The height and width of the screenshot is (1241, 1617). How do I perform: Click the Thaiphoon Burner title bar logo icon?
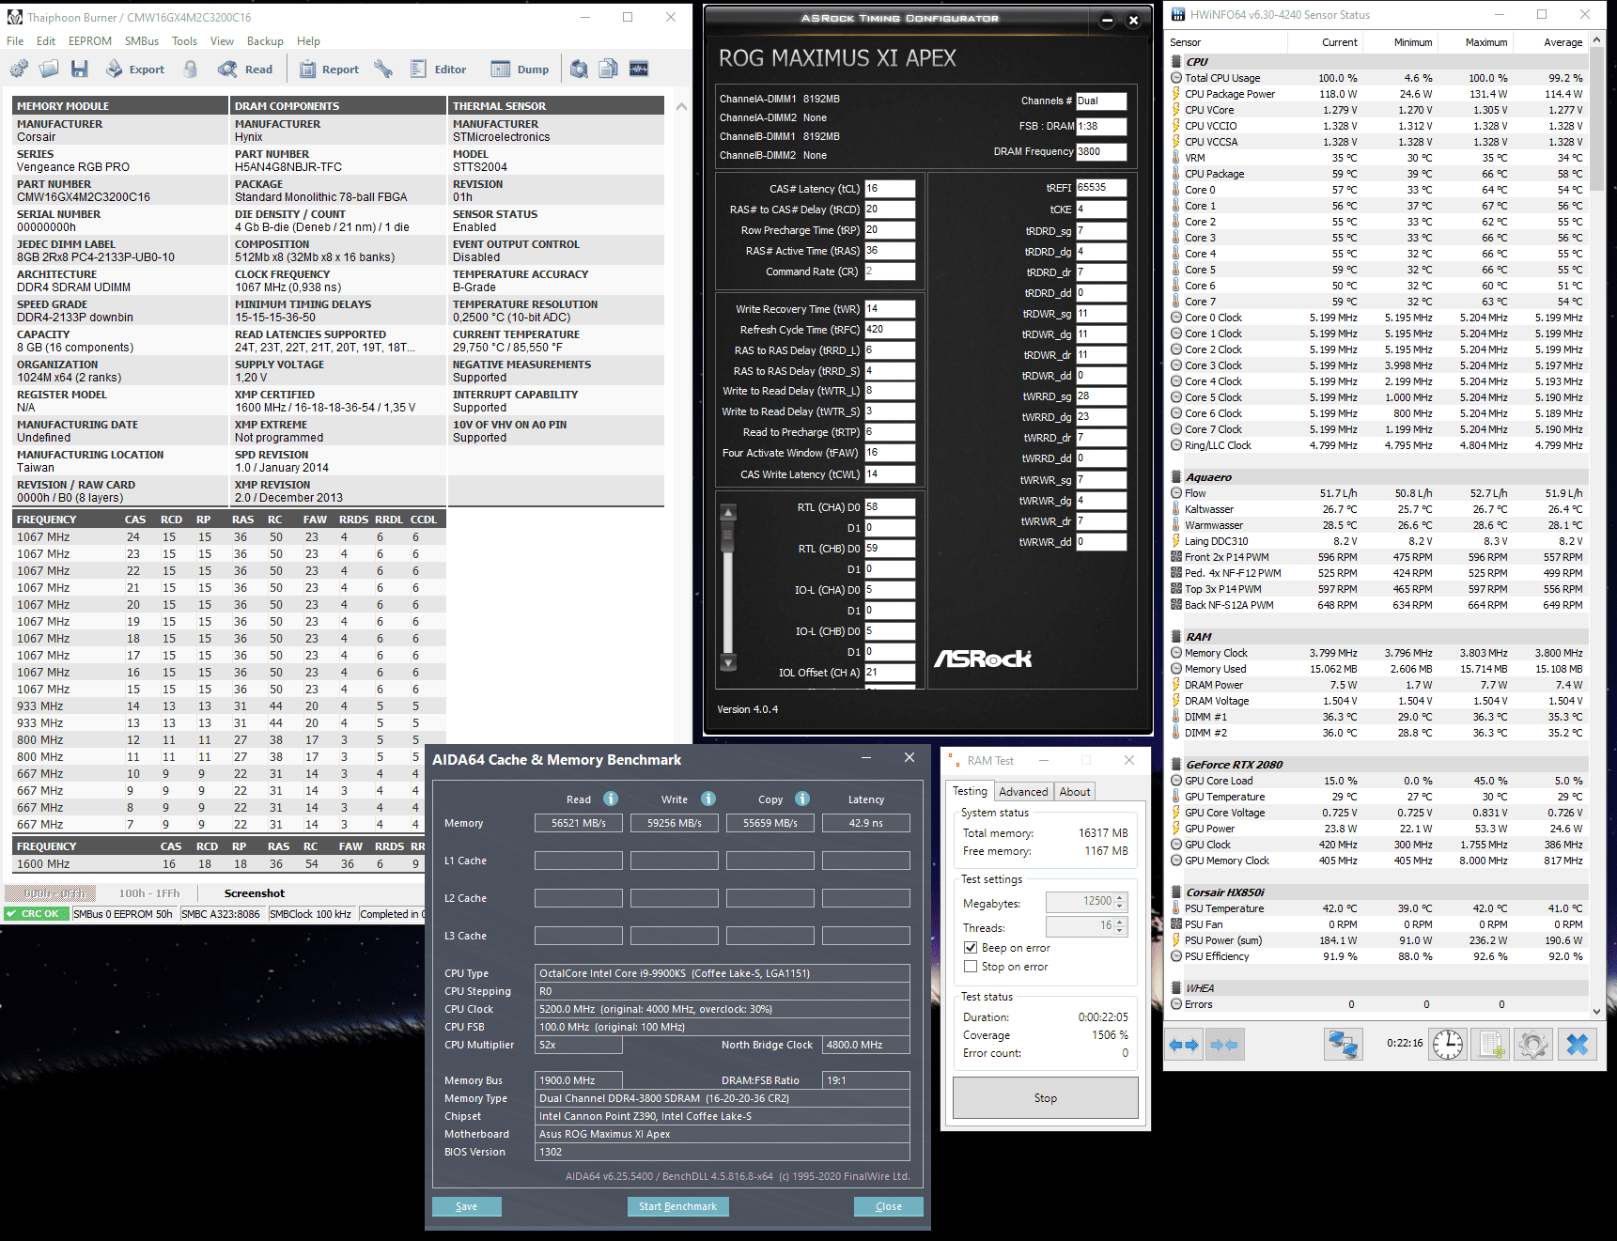pos(15,17)
